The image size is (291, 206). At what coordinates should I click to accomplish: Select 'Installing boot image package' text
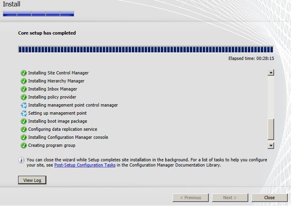click(58, 121)
